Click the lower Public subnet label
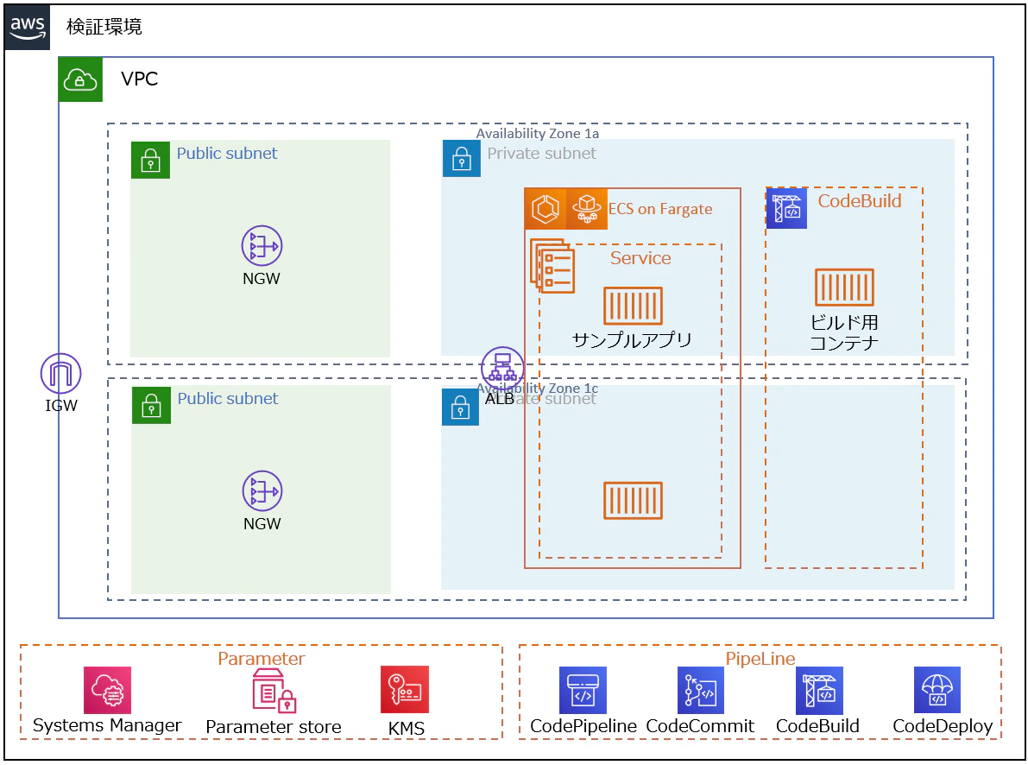The image size is (1028, 765). [x=228, y=399]
